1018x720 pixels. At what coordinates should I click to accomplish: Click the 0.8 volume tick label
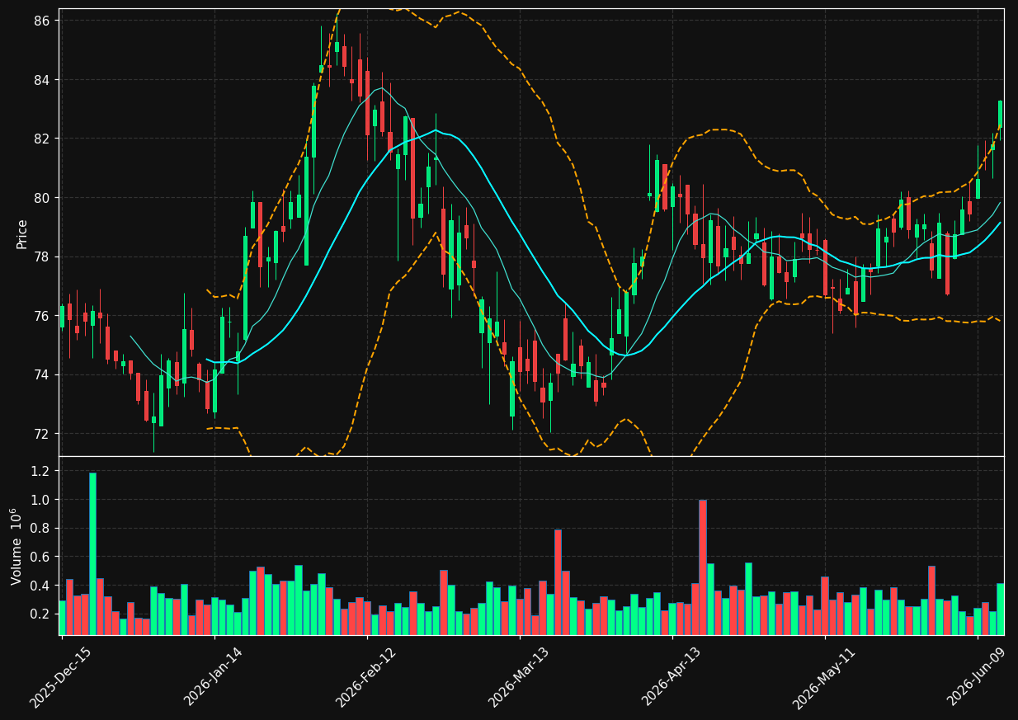(41, 529)
